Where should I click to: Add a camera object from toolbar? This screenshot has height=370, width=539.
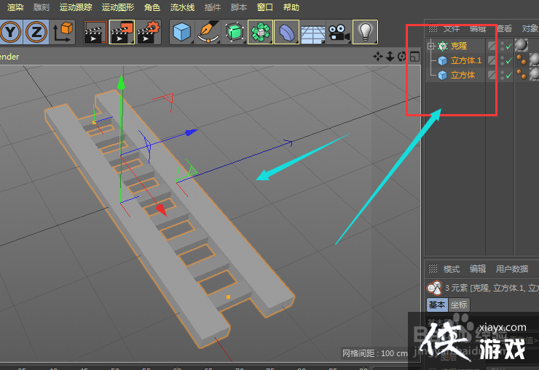[x=339, y=32]
